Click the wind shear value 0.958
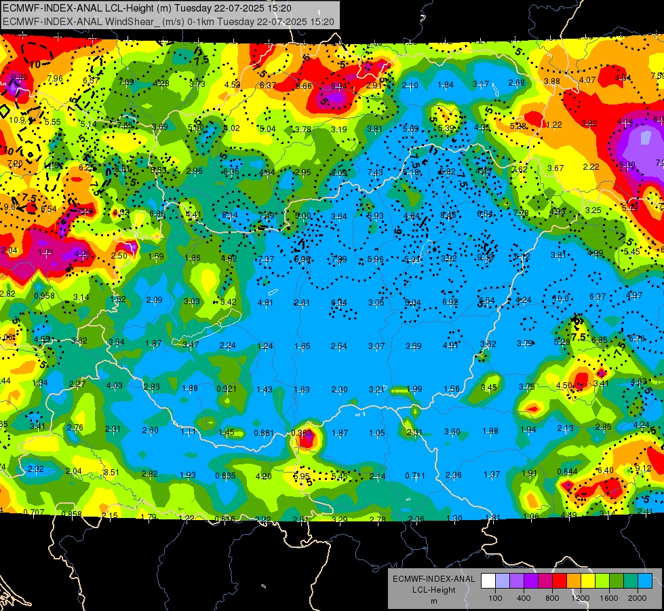Image resolution: width=664 pixels, height=611 pixels. (45, 295)
